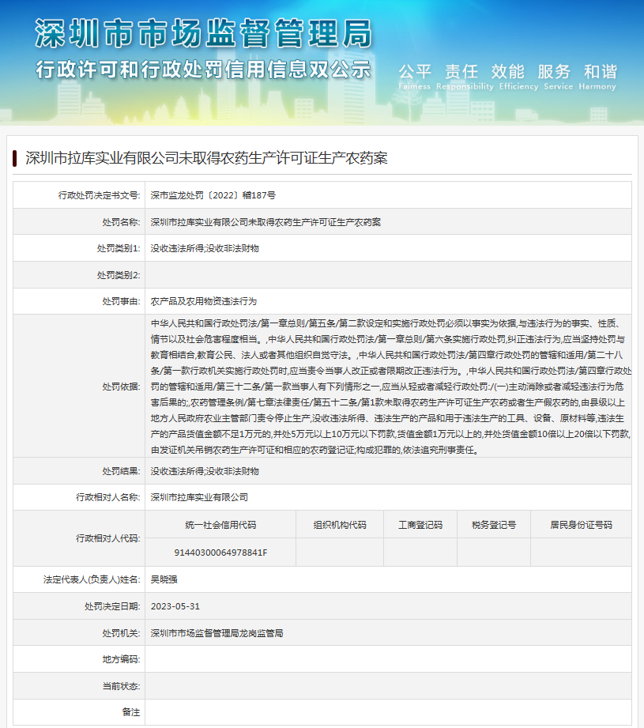
Task: Click the 处罚机关 row label
Action: pos(121,633)
